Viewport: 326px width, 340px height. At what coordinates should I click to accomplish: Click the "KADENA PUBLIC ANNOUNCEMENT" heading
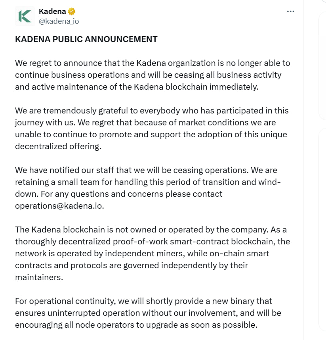point(86,39)
